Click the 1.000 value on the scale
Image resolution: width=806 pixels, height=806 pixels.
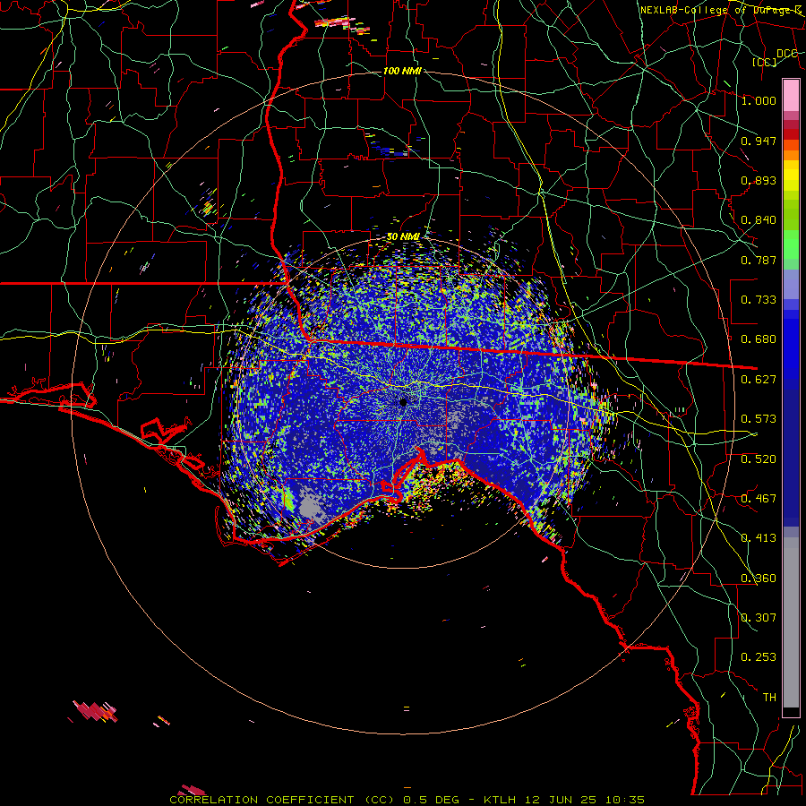(759, 100)
